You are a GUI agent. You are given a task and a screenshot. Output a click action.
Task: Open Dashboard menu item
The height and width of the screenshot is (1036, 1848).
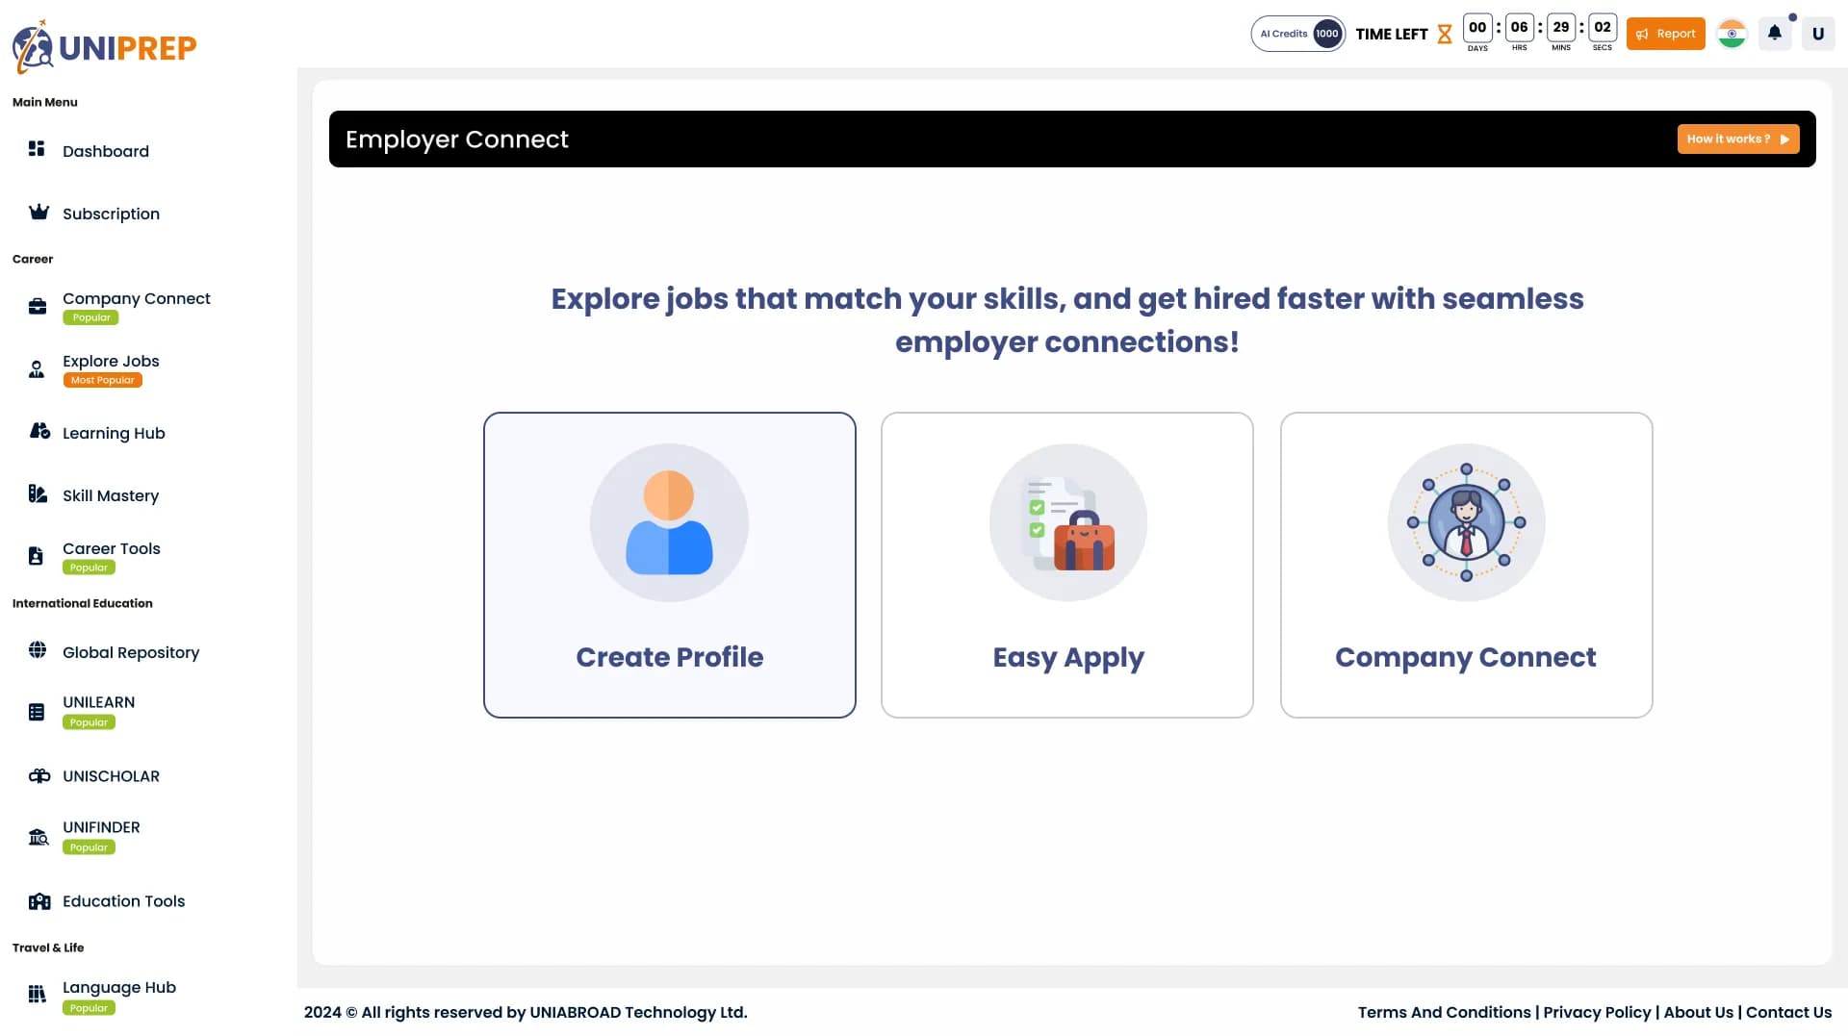click(x=106, y=151)
